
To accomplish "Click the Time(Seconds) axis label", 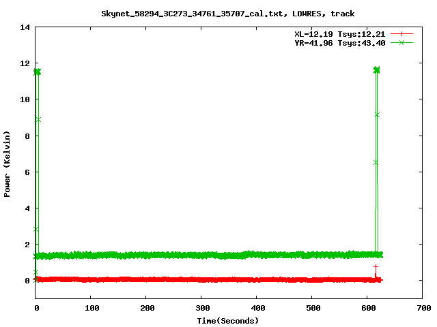I will tap(227, 321).
